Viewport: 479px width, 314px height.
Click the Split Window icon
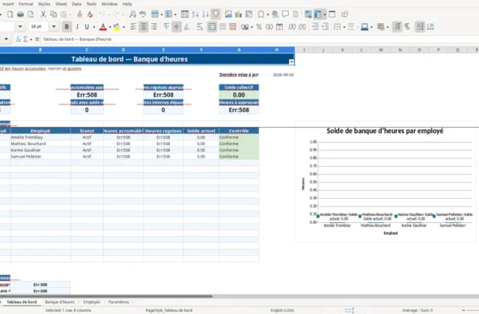(332, 14)
